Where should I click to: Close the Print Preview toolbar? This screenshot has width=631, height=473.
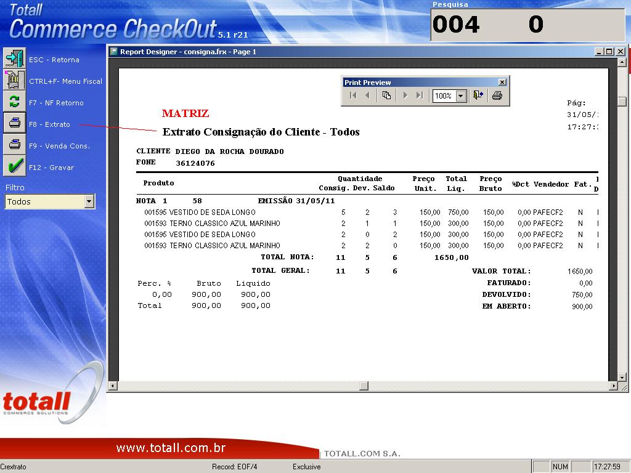point(502,82)
